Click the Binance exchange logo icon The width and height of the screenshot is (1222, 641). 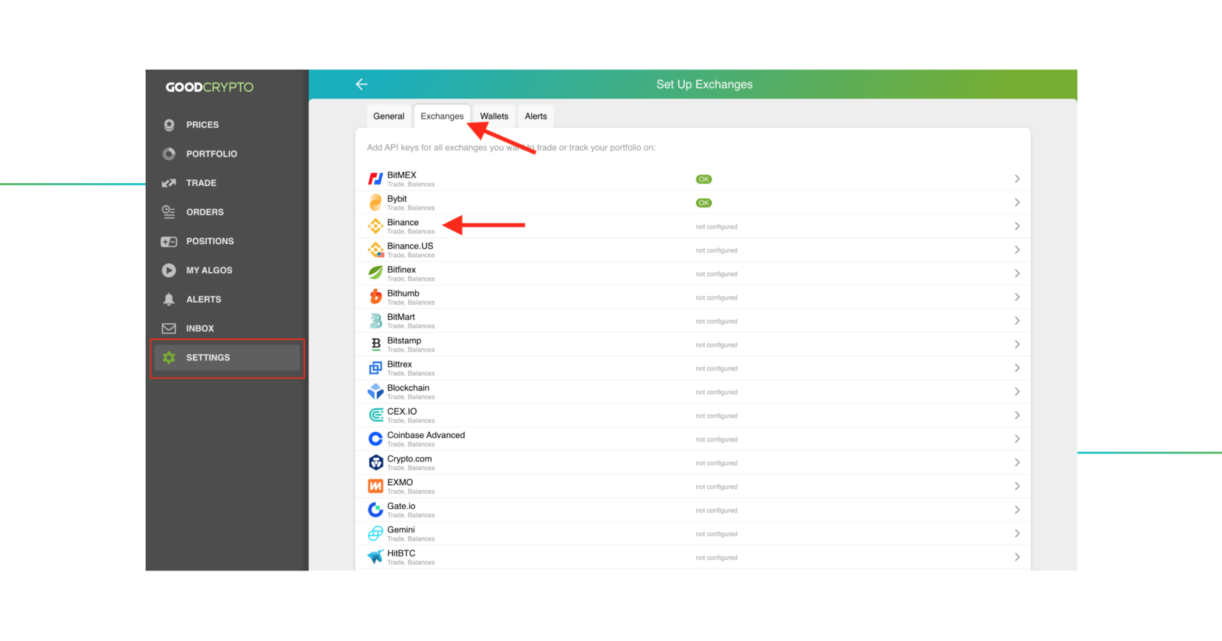(x=376, y=226)
